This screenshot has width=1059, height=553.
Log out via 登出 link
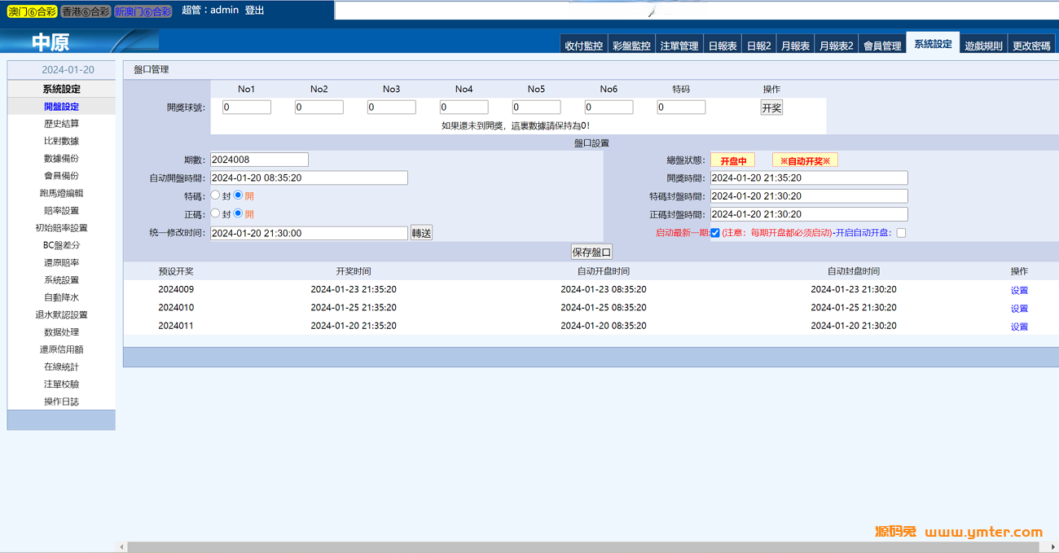255,11
